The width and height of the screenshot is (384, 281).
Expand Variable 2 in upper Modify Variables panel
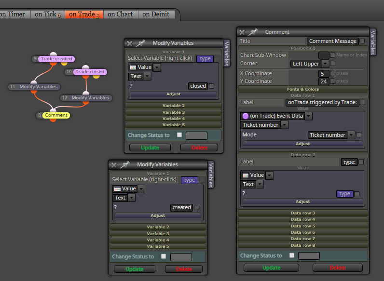tap(173, 106)
